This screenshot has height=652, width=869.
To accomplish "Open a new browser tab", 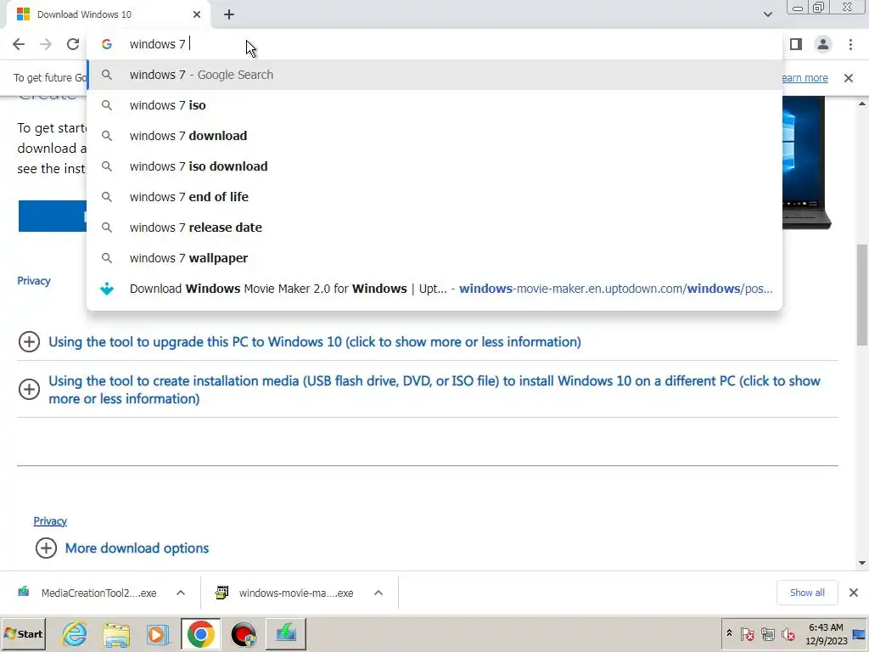I will (x=229, y=14).
